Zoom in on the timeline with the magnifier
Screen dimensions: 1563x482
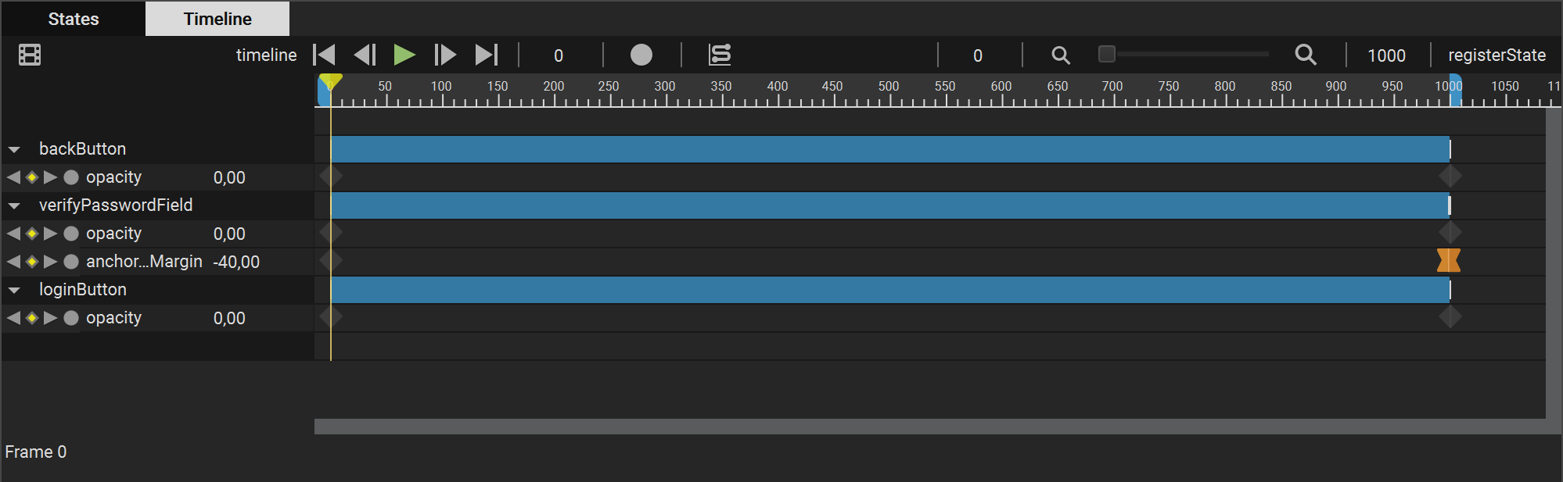point(1306,55)
